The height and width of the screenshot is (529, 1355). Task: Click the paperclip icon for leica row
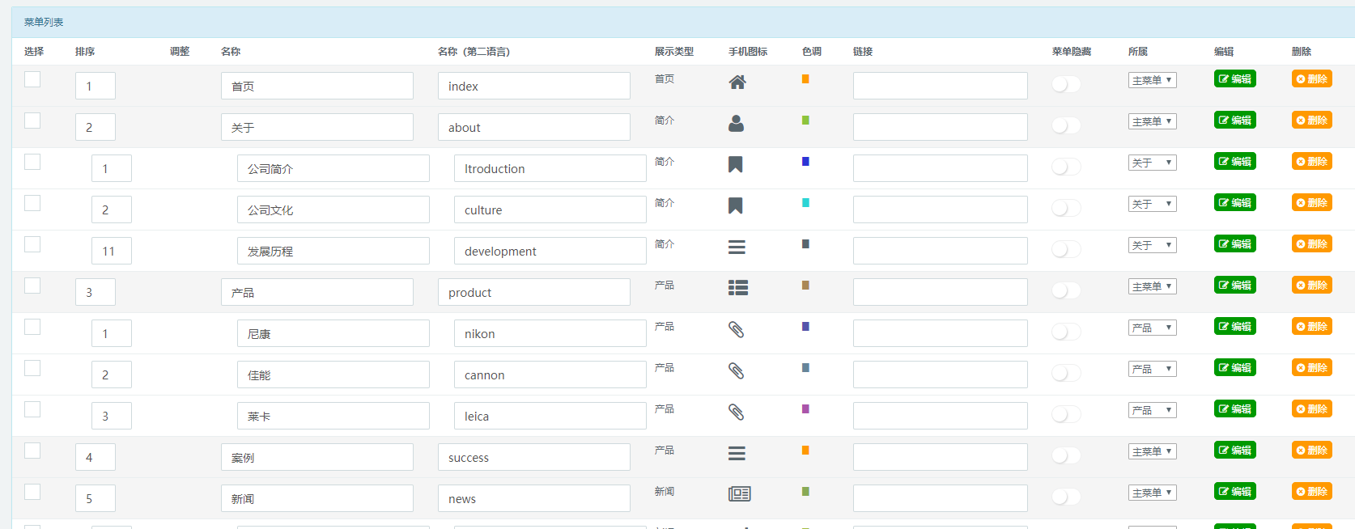[736, 413]
